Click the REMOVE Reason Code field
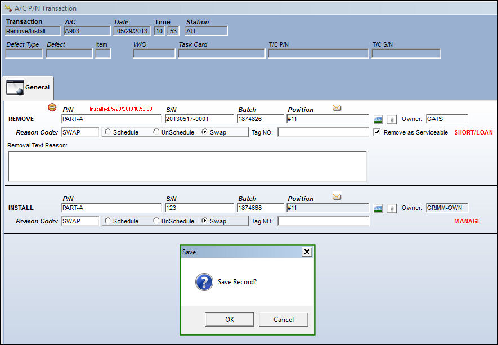The width and height of the screenshot is (498, 345). [80, 132]
